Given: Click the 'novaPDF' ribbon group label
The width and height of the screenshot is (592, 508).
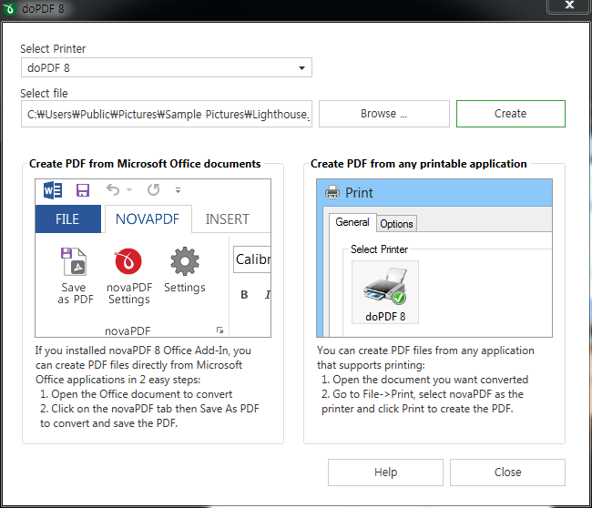Looking at the screenshot, I should coord(128,331).
